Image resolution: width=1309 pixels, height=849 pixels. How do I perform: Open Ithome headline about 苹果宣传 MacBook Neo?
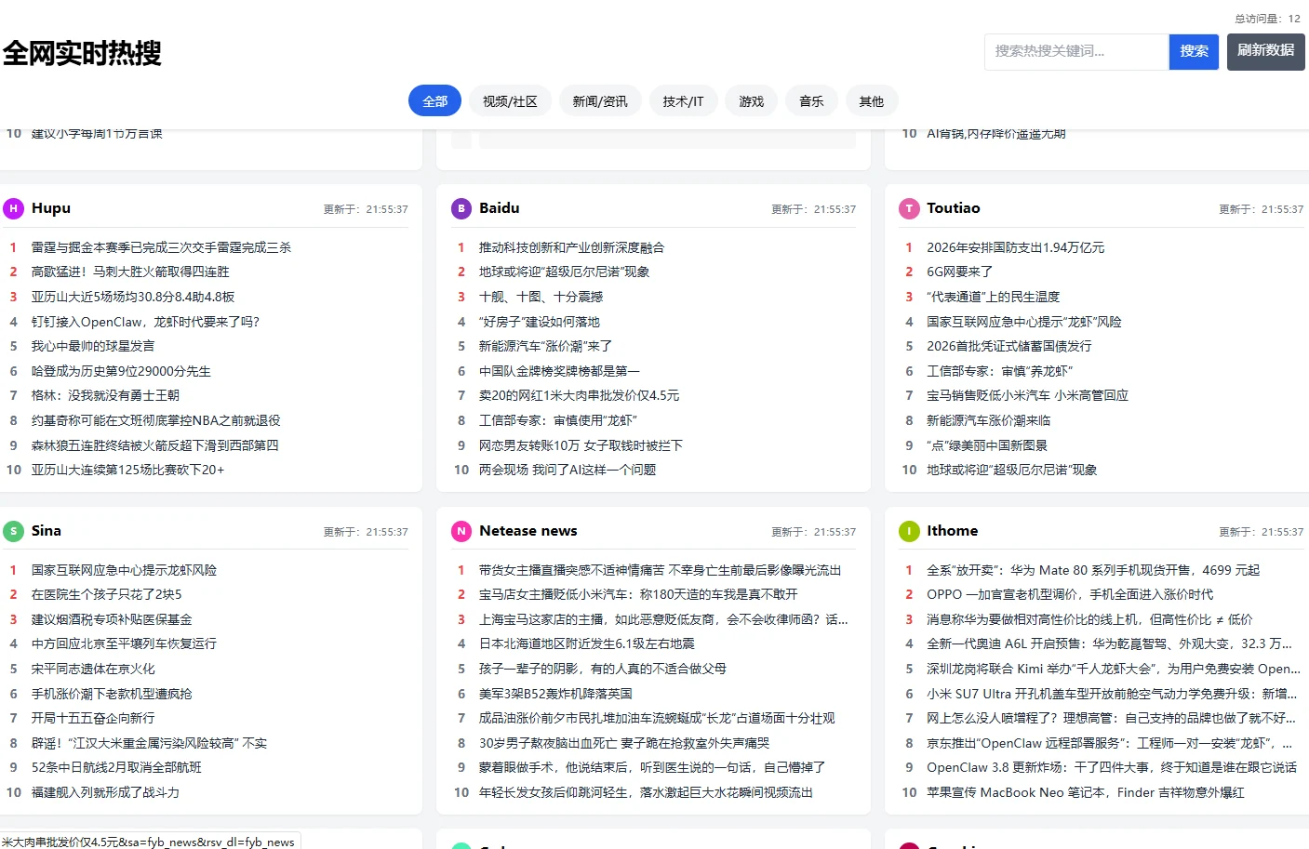(1085, 792)
